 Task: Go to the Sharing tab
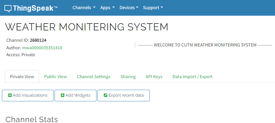[x=128, y=77]
